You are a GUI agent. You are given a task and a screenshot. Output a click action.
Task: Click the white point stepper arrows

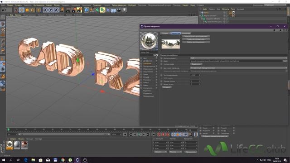pyautogui.click(x=199, y=84)
